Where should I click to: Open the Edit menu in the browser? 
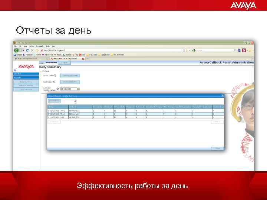(x=20, y=46)
